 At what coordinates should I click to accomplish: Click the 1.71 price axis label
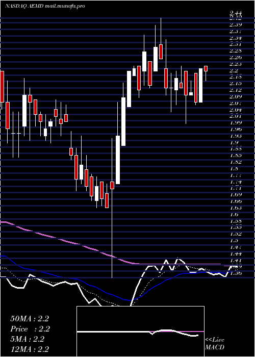[236, 188]
